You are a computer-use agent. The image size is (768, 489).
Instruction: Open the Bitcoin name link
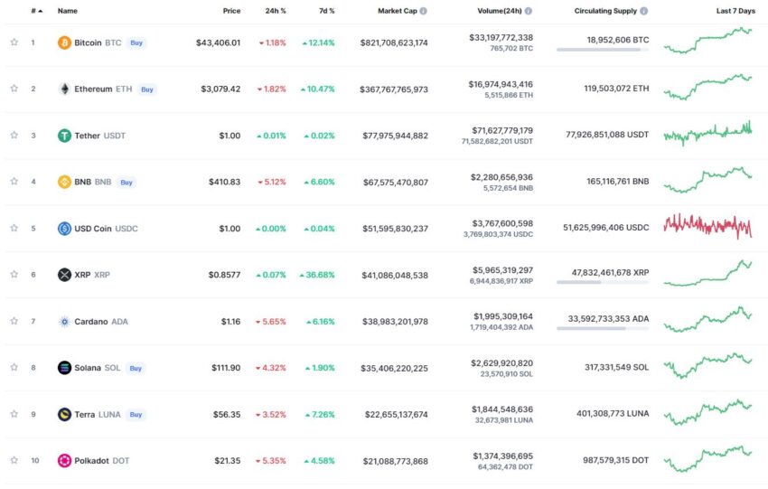click(x=88, y=42)
